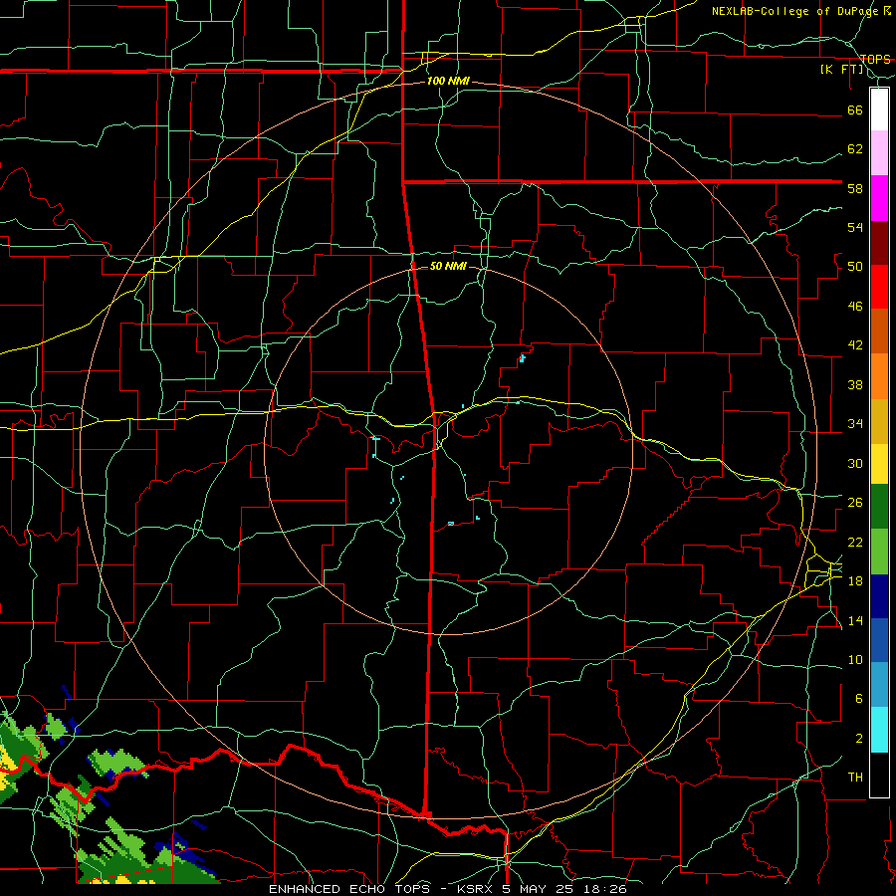The image size is (896, 896).
Task: Click the legend value "50"
Action: coord(855,267)
